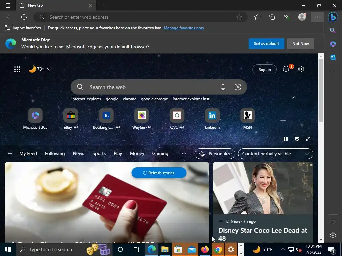This screenshot has width=342, height=256.
Task: Open Bing Chat sidebar icon
Action: [333, 17]
